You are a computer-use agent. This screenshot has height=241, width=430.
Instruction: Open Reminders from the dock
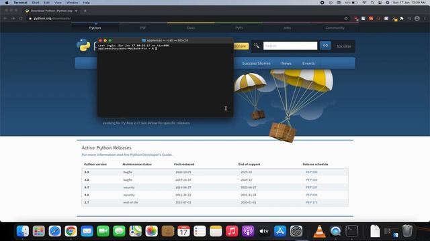pyautogui.click(x=200, y=231)
